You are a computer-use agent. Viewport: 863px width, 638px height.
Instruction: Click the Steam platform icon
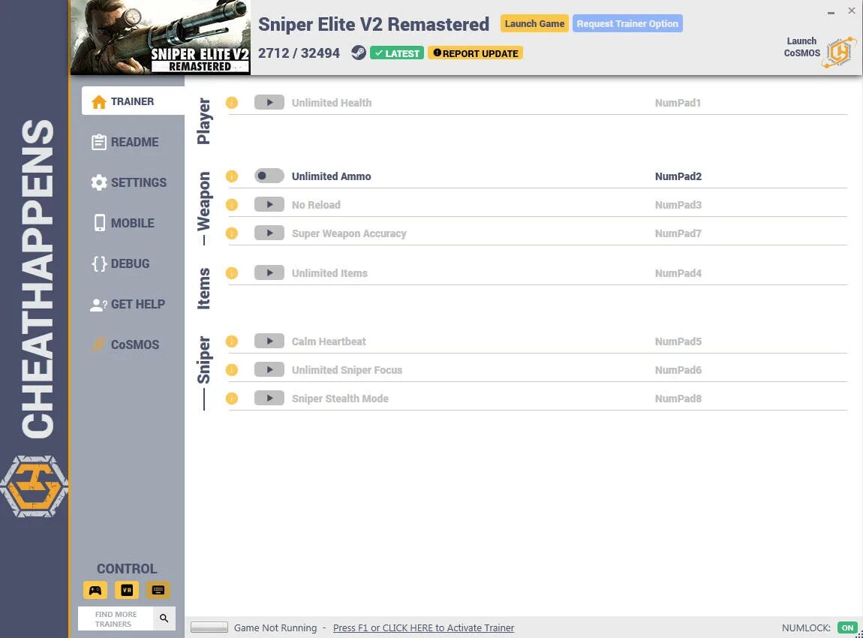[x=358, y=53]
